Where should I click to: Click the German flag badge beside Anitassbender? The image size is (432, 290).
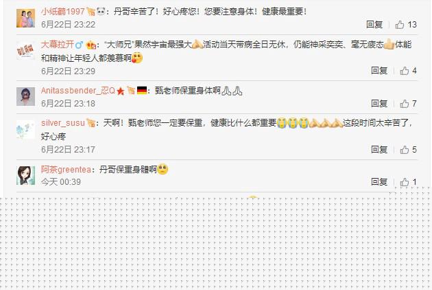[x=142, y=91]
